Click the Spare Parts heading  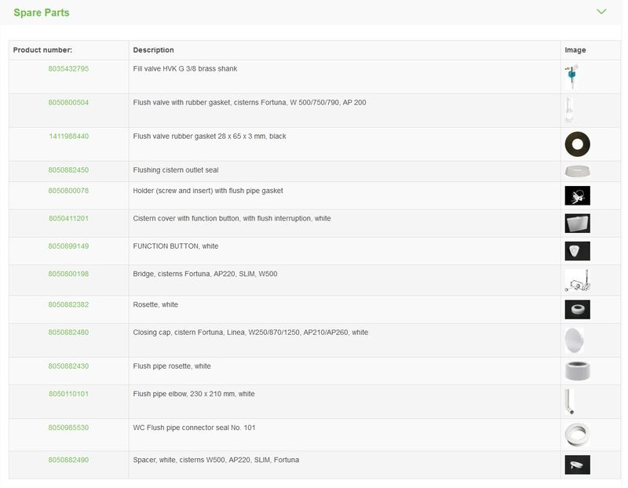pyautogui.click(x=40, y=13)
